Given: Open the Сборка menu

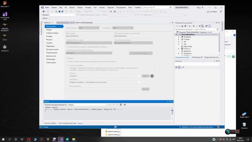Looking at the screenshot, I should [x=80, y=7].
